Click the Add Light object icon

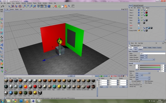[63, 6]
